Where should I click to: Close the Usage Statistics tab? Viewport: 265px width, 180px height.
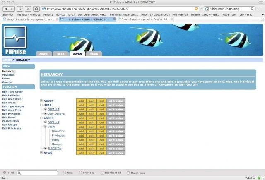pyautogui.click(x=57, y=19)
